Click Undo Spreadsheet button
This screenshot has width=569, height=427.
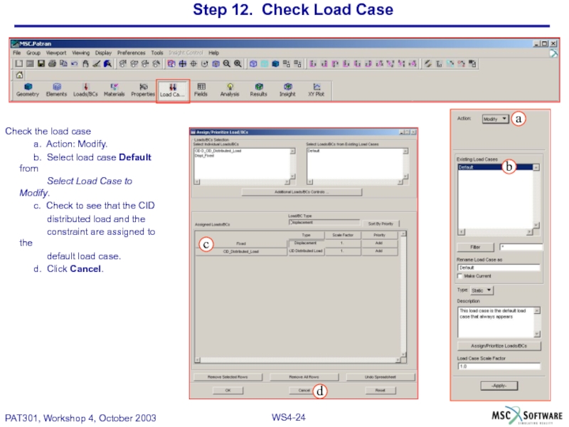381,377
